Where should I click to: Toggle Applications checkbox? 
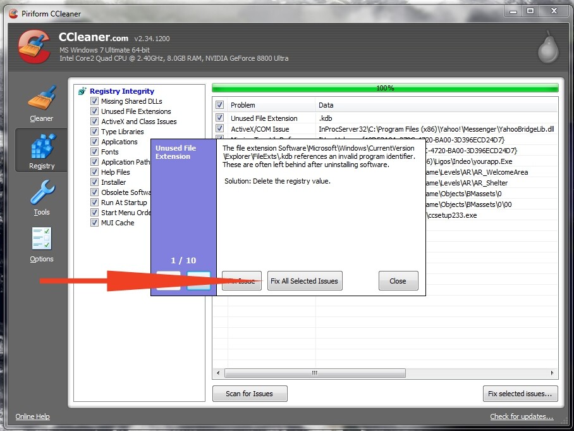click(x=94, y=142)
